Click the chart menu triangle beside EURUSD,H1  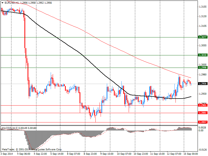(x=3, y=3)
